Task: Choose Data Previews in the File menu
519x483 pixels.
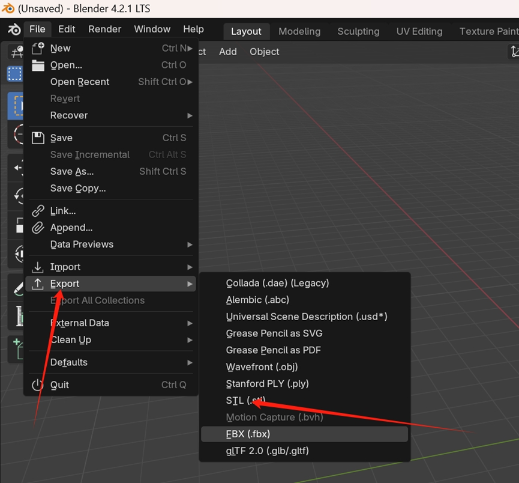Action: 110,245
